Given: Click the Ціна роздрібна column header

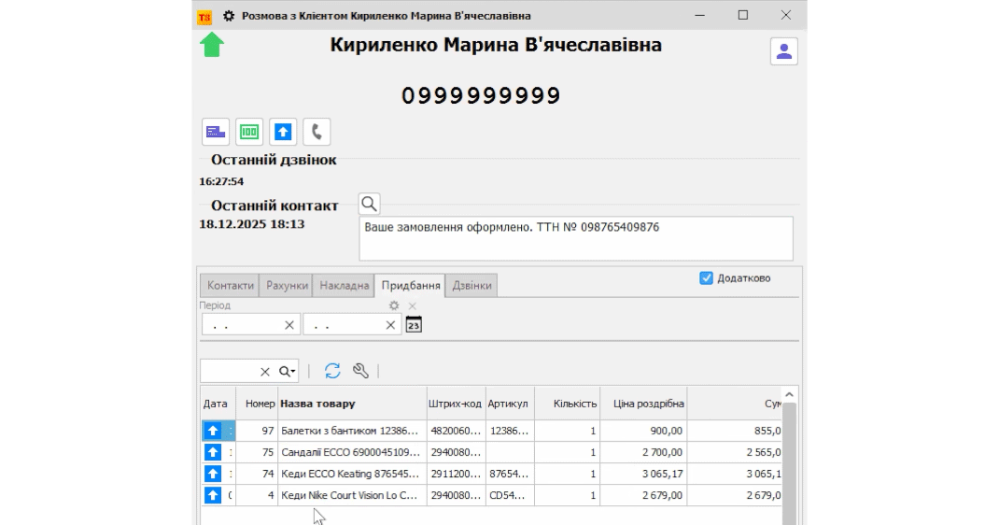Looking at the screenshot, I should pos(643,404).
